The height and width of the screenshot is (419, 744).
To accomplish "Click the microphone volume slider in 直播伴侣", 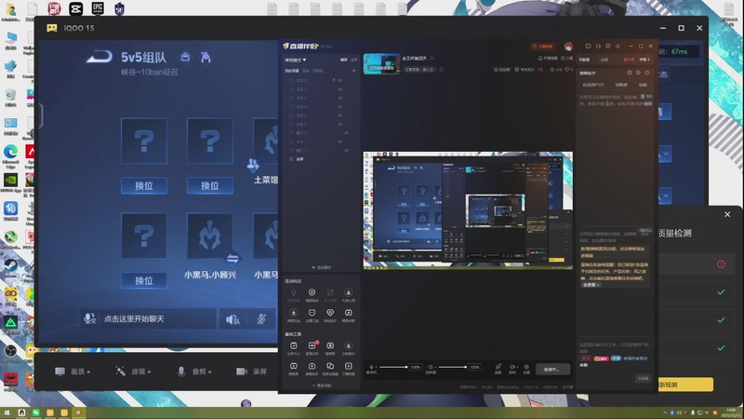I will pos(392,367).
